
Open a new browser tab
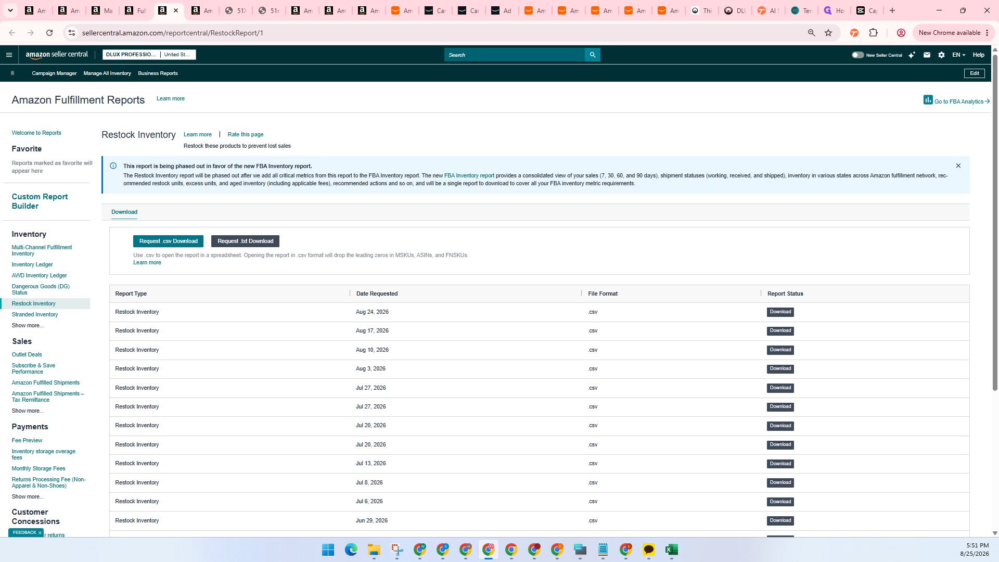click(x=892, y=10)
